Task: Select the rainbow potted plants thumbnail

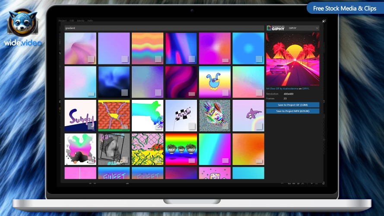Action: pos(181,149)
